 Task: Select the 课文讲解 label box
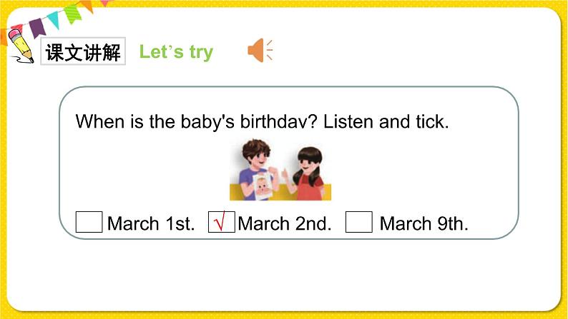pyautogui.click(x=83, y=51)
